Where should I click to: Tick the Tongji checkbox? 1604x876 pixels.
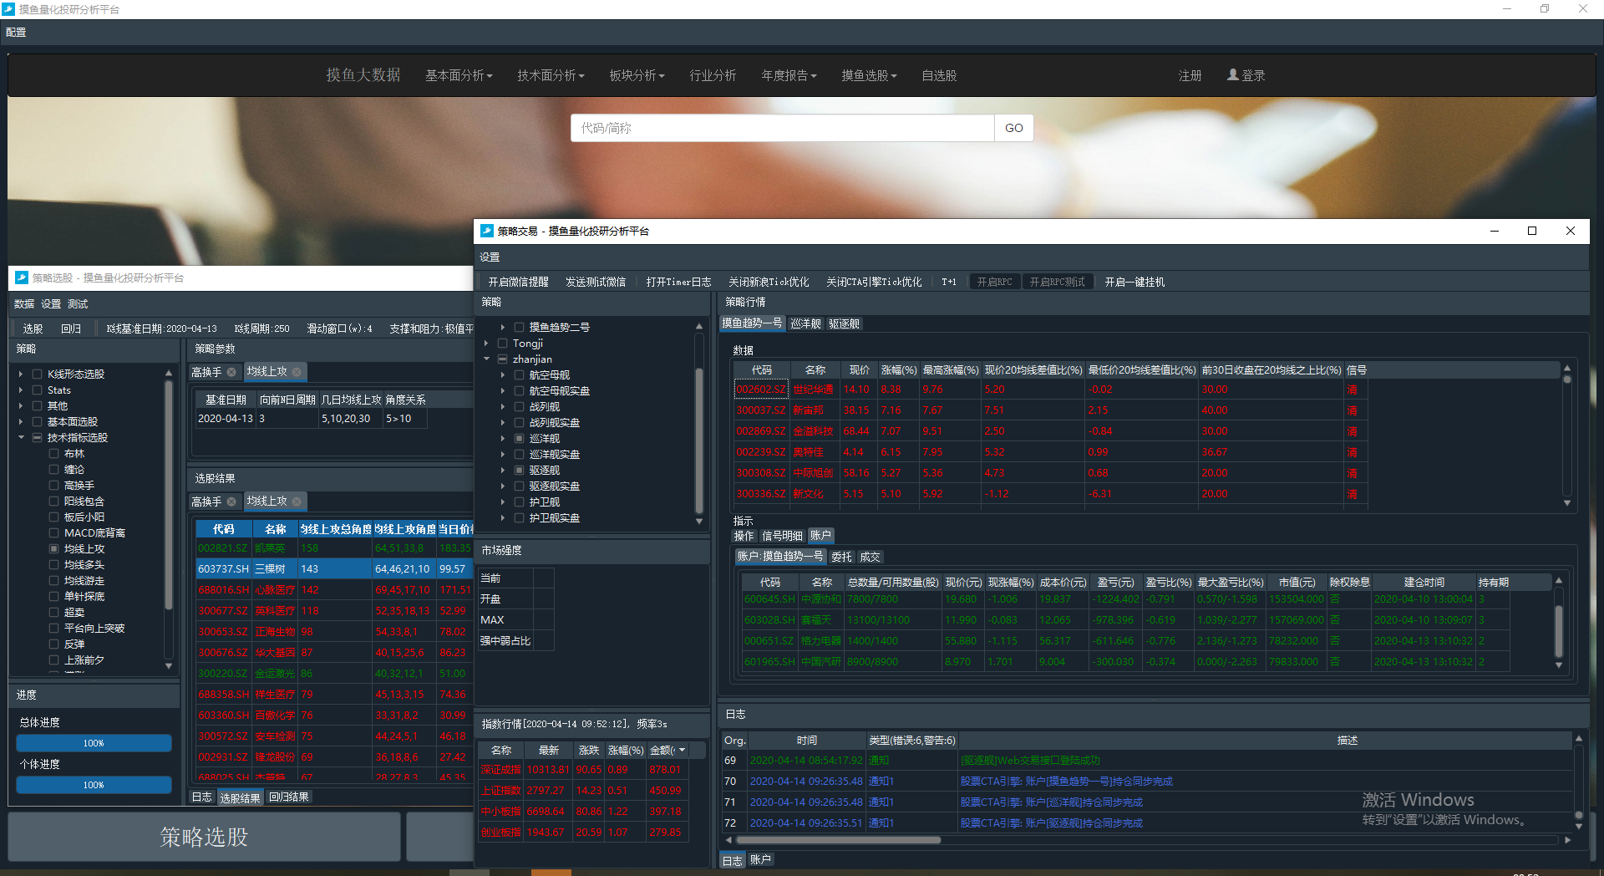coord(503,344)
